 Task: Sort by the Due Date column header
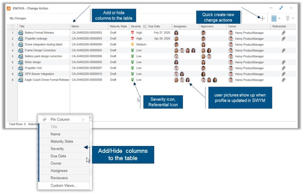pyautogui.click(x=154, y=26)
